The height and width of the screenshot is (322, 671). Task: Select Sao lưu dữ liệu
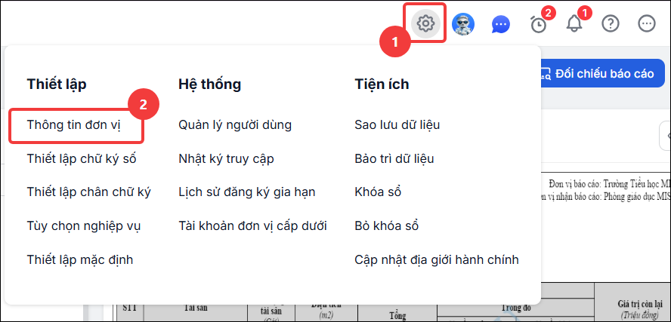click(x=397, y=125)
